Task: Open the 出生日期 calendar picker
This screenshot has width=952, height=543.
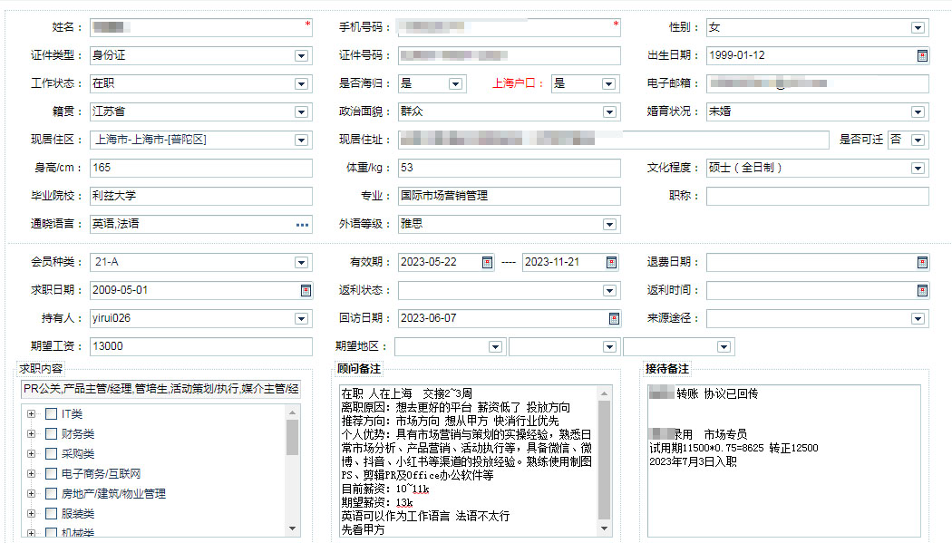Action: 922,56
